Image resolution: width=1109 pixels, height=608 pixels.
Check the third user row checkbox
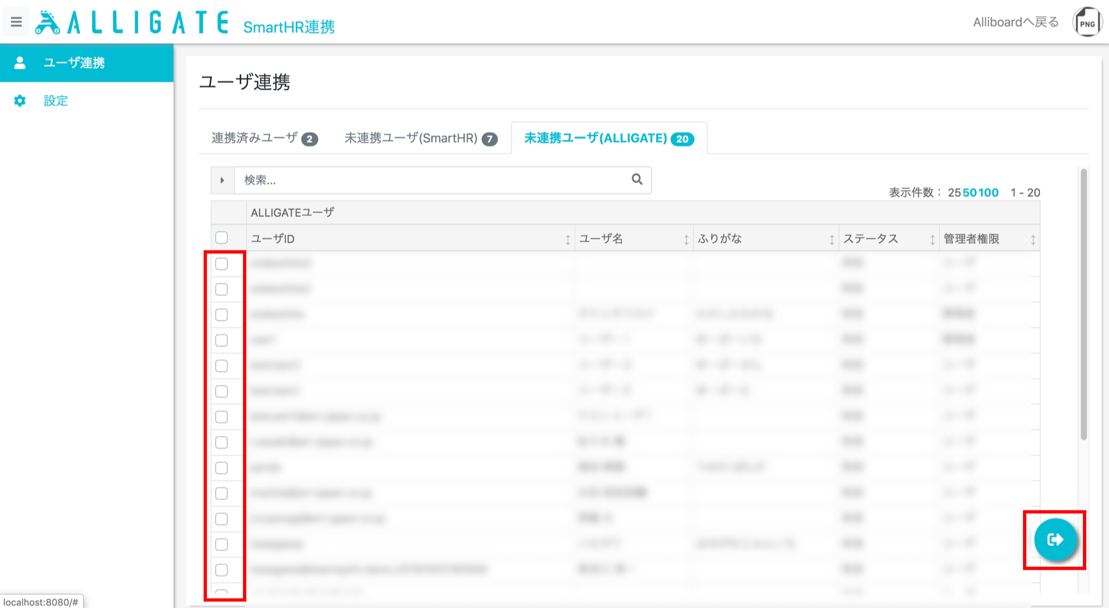[221, 315]
